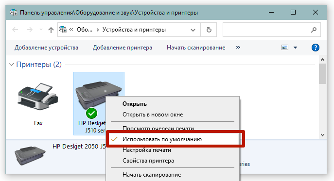Click 'Устройства и принтеры' breadcrumb
The height and width of the screenshot is (181, 334).
(134, 30)
